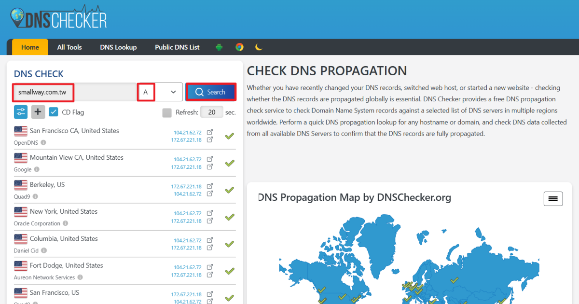Add a custom DNS server with the plus icon
This screenshot has height=304, width=579.
point(38,111)
